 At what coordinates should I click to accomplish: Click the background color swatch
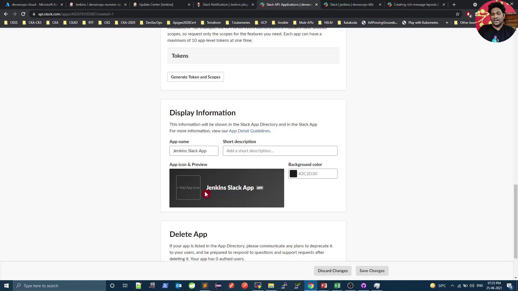coord(293,174)
